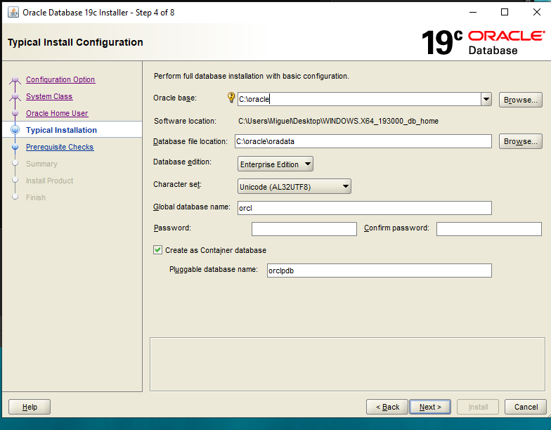The image size is (551, 430).
Task: Proceed with the Next button
Action: (430, 407)
